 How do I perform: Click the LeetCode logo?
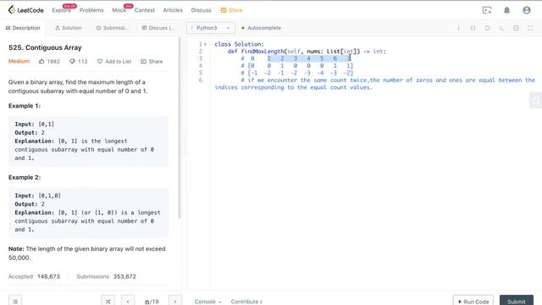click(26, 10)
